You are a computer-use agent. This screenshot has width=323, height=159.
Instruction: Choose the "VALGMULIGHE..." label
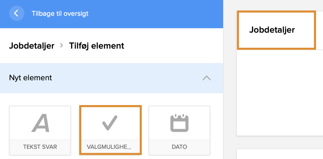[109, 147]
